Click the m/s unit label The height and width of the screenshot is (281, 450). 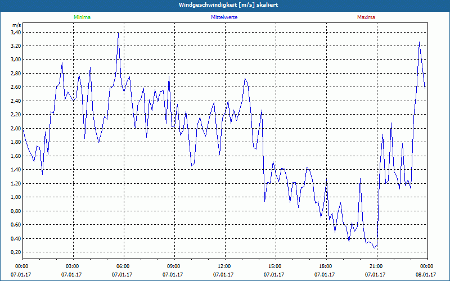[17, 25]
